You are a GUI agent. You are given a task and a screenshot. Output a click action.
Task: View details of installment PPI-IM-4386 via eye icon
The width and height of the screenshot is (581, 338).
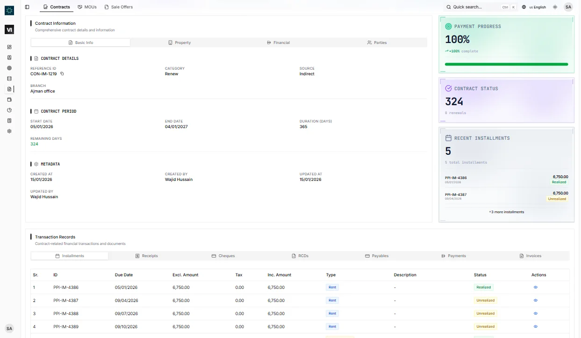click(535, 287)
